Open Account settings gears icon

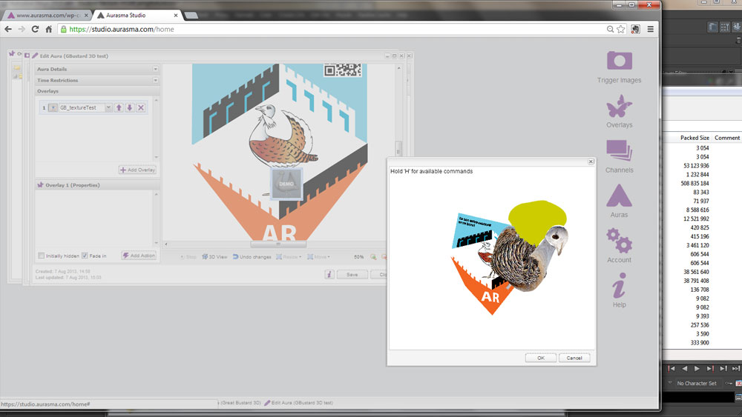(x=619, y=242)
